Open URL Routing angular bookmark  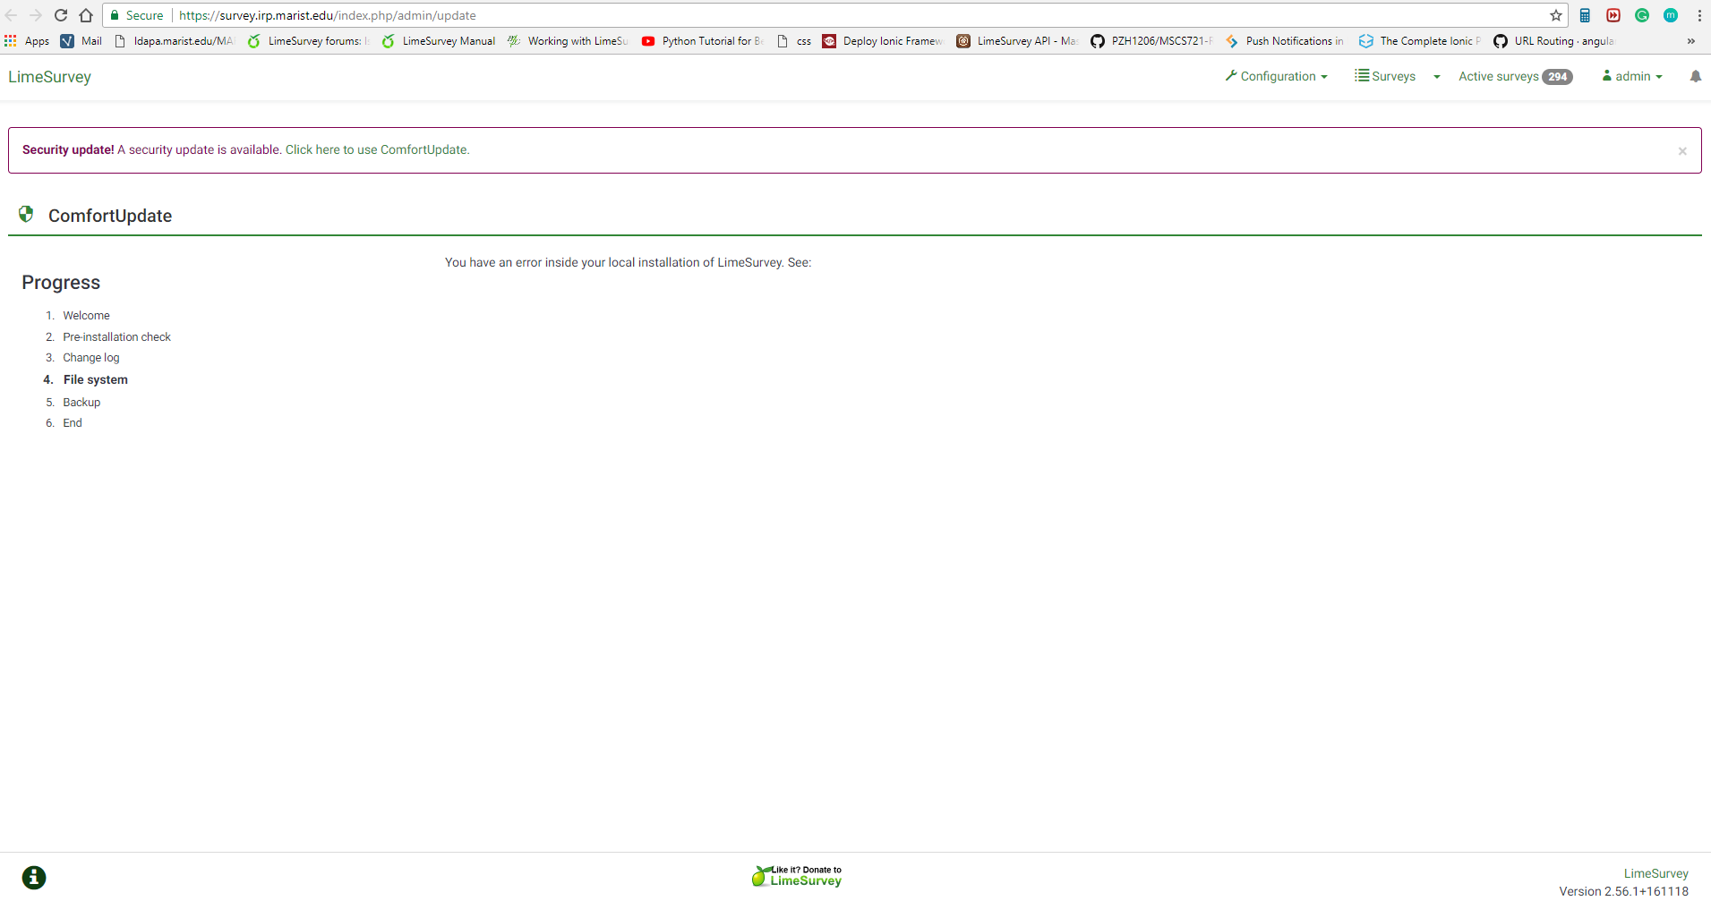click(1554, 41)
